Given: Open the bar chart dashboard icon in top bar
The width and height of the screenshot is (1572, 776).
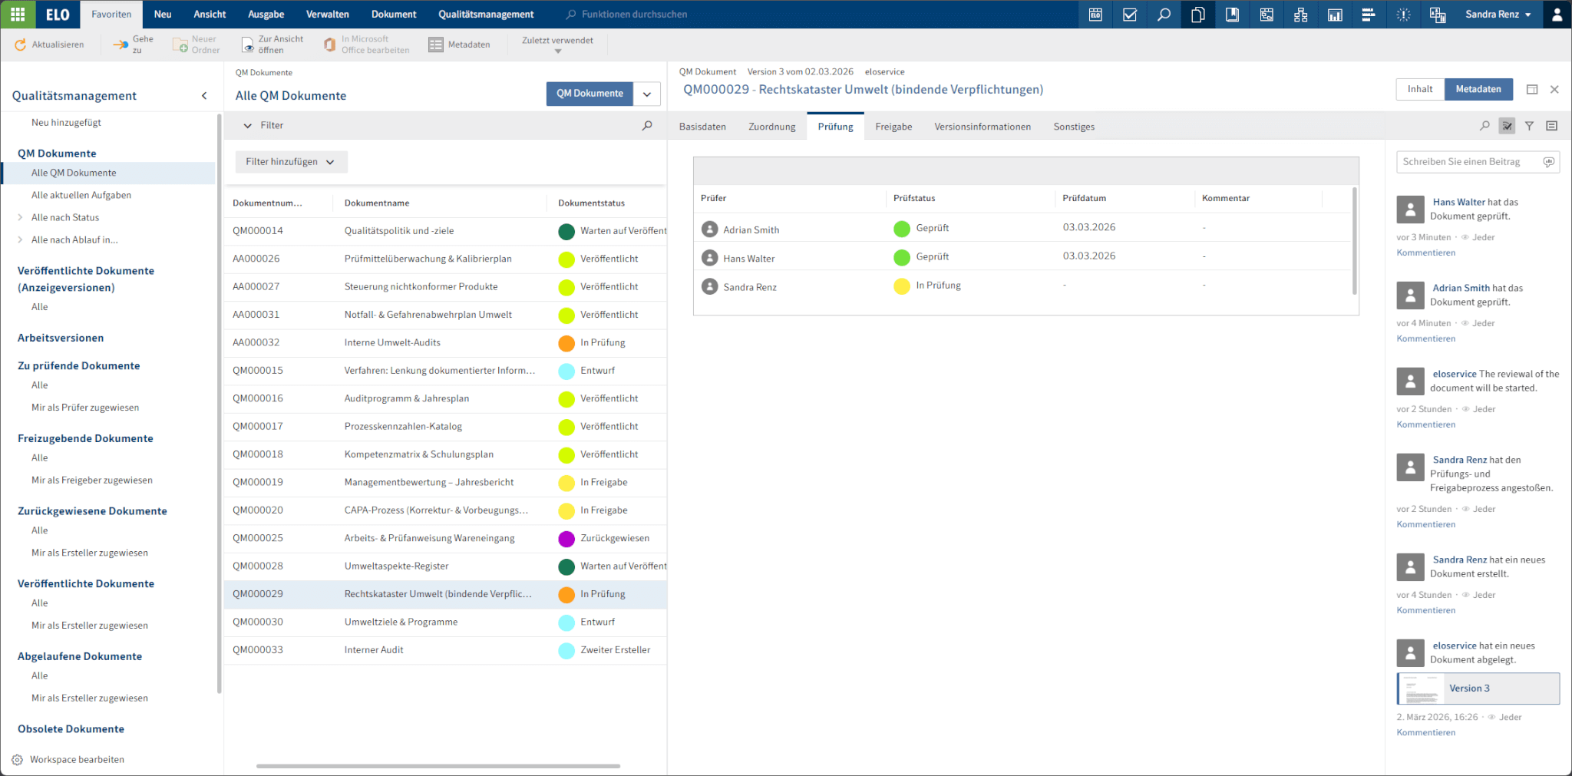Looking at the screenshot, I should pyautogui.click(x=1335, y=15).
